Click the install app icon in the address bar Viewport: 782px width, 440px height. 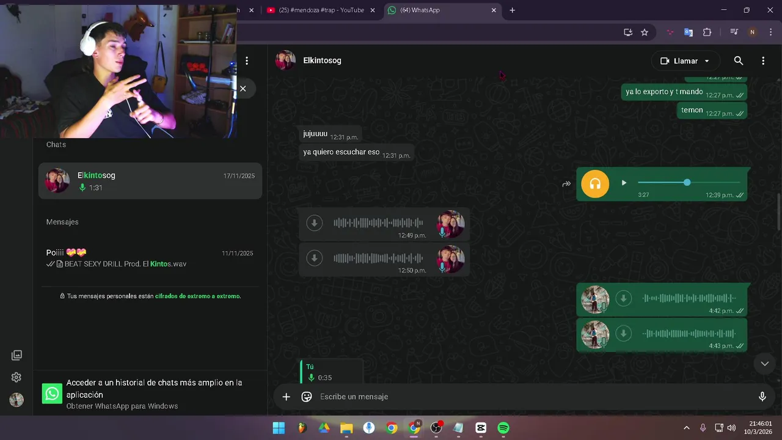(627, 32)
